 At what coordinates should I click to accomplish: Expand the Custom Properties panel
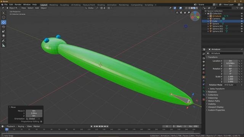pos(216,110)
